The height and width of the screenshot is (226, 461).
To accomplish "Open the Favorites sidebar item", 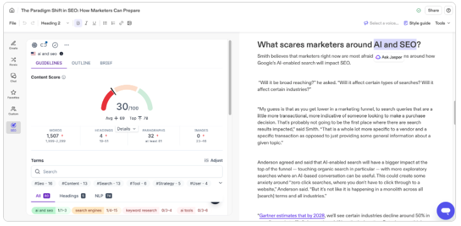I will pos(13,94).
